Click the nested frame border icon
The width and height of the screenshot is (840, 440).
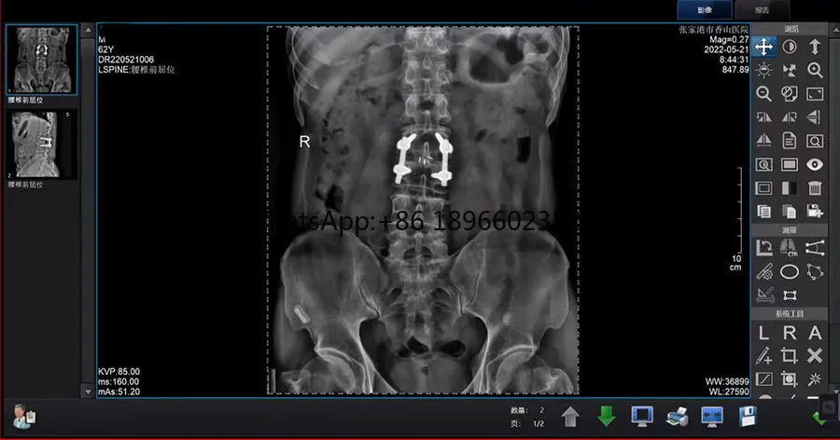coord(763,188)
